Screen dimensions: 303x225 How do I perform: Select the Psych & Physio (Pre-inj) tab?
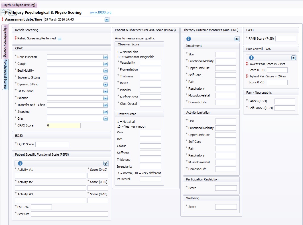click(x=19, y=5)
